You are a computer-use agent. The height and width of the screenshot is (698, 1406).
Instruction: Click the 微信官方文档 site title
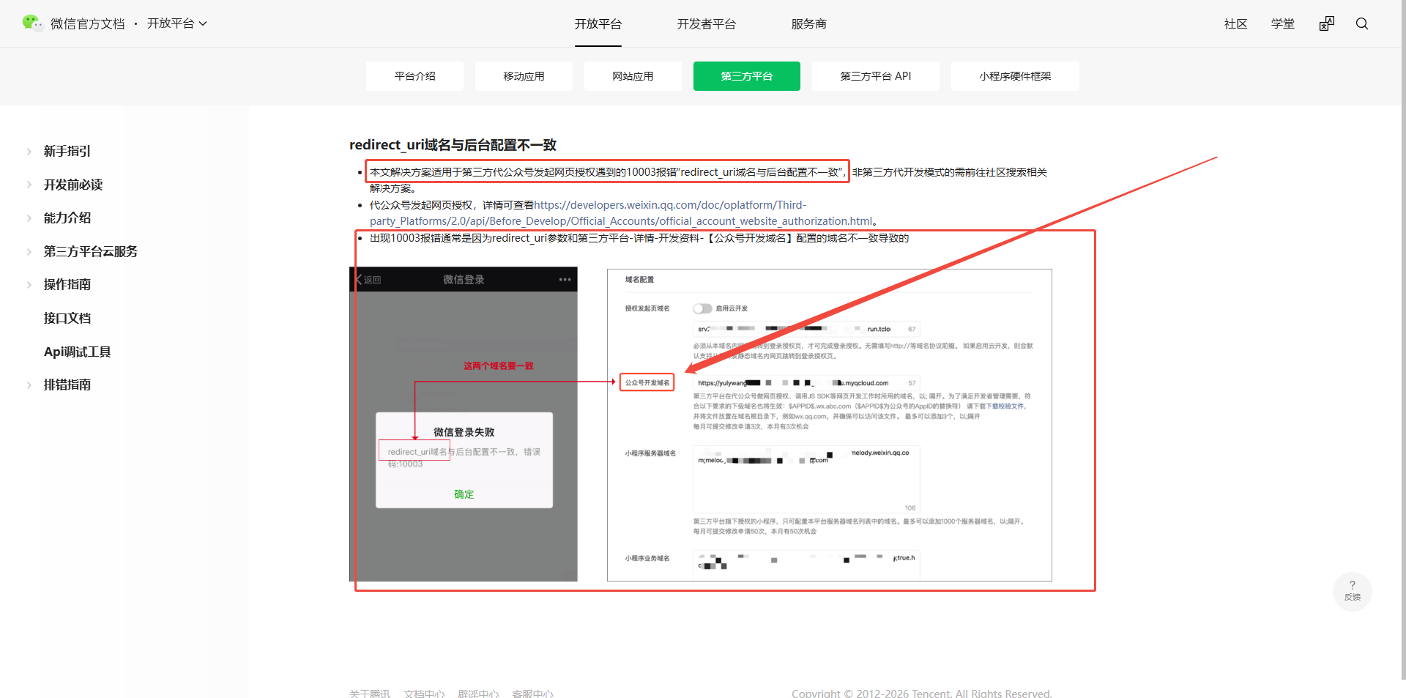point(88,23)
